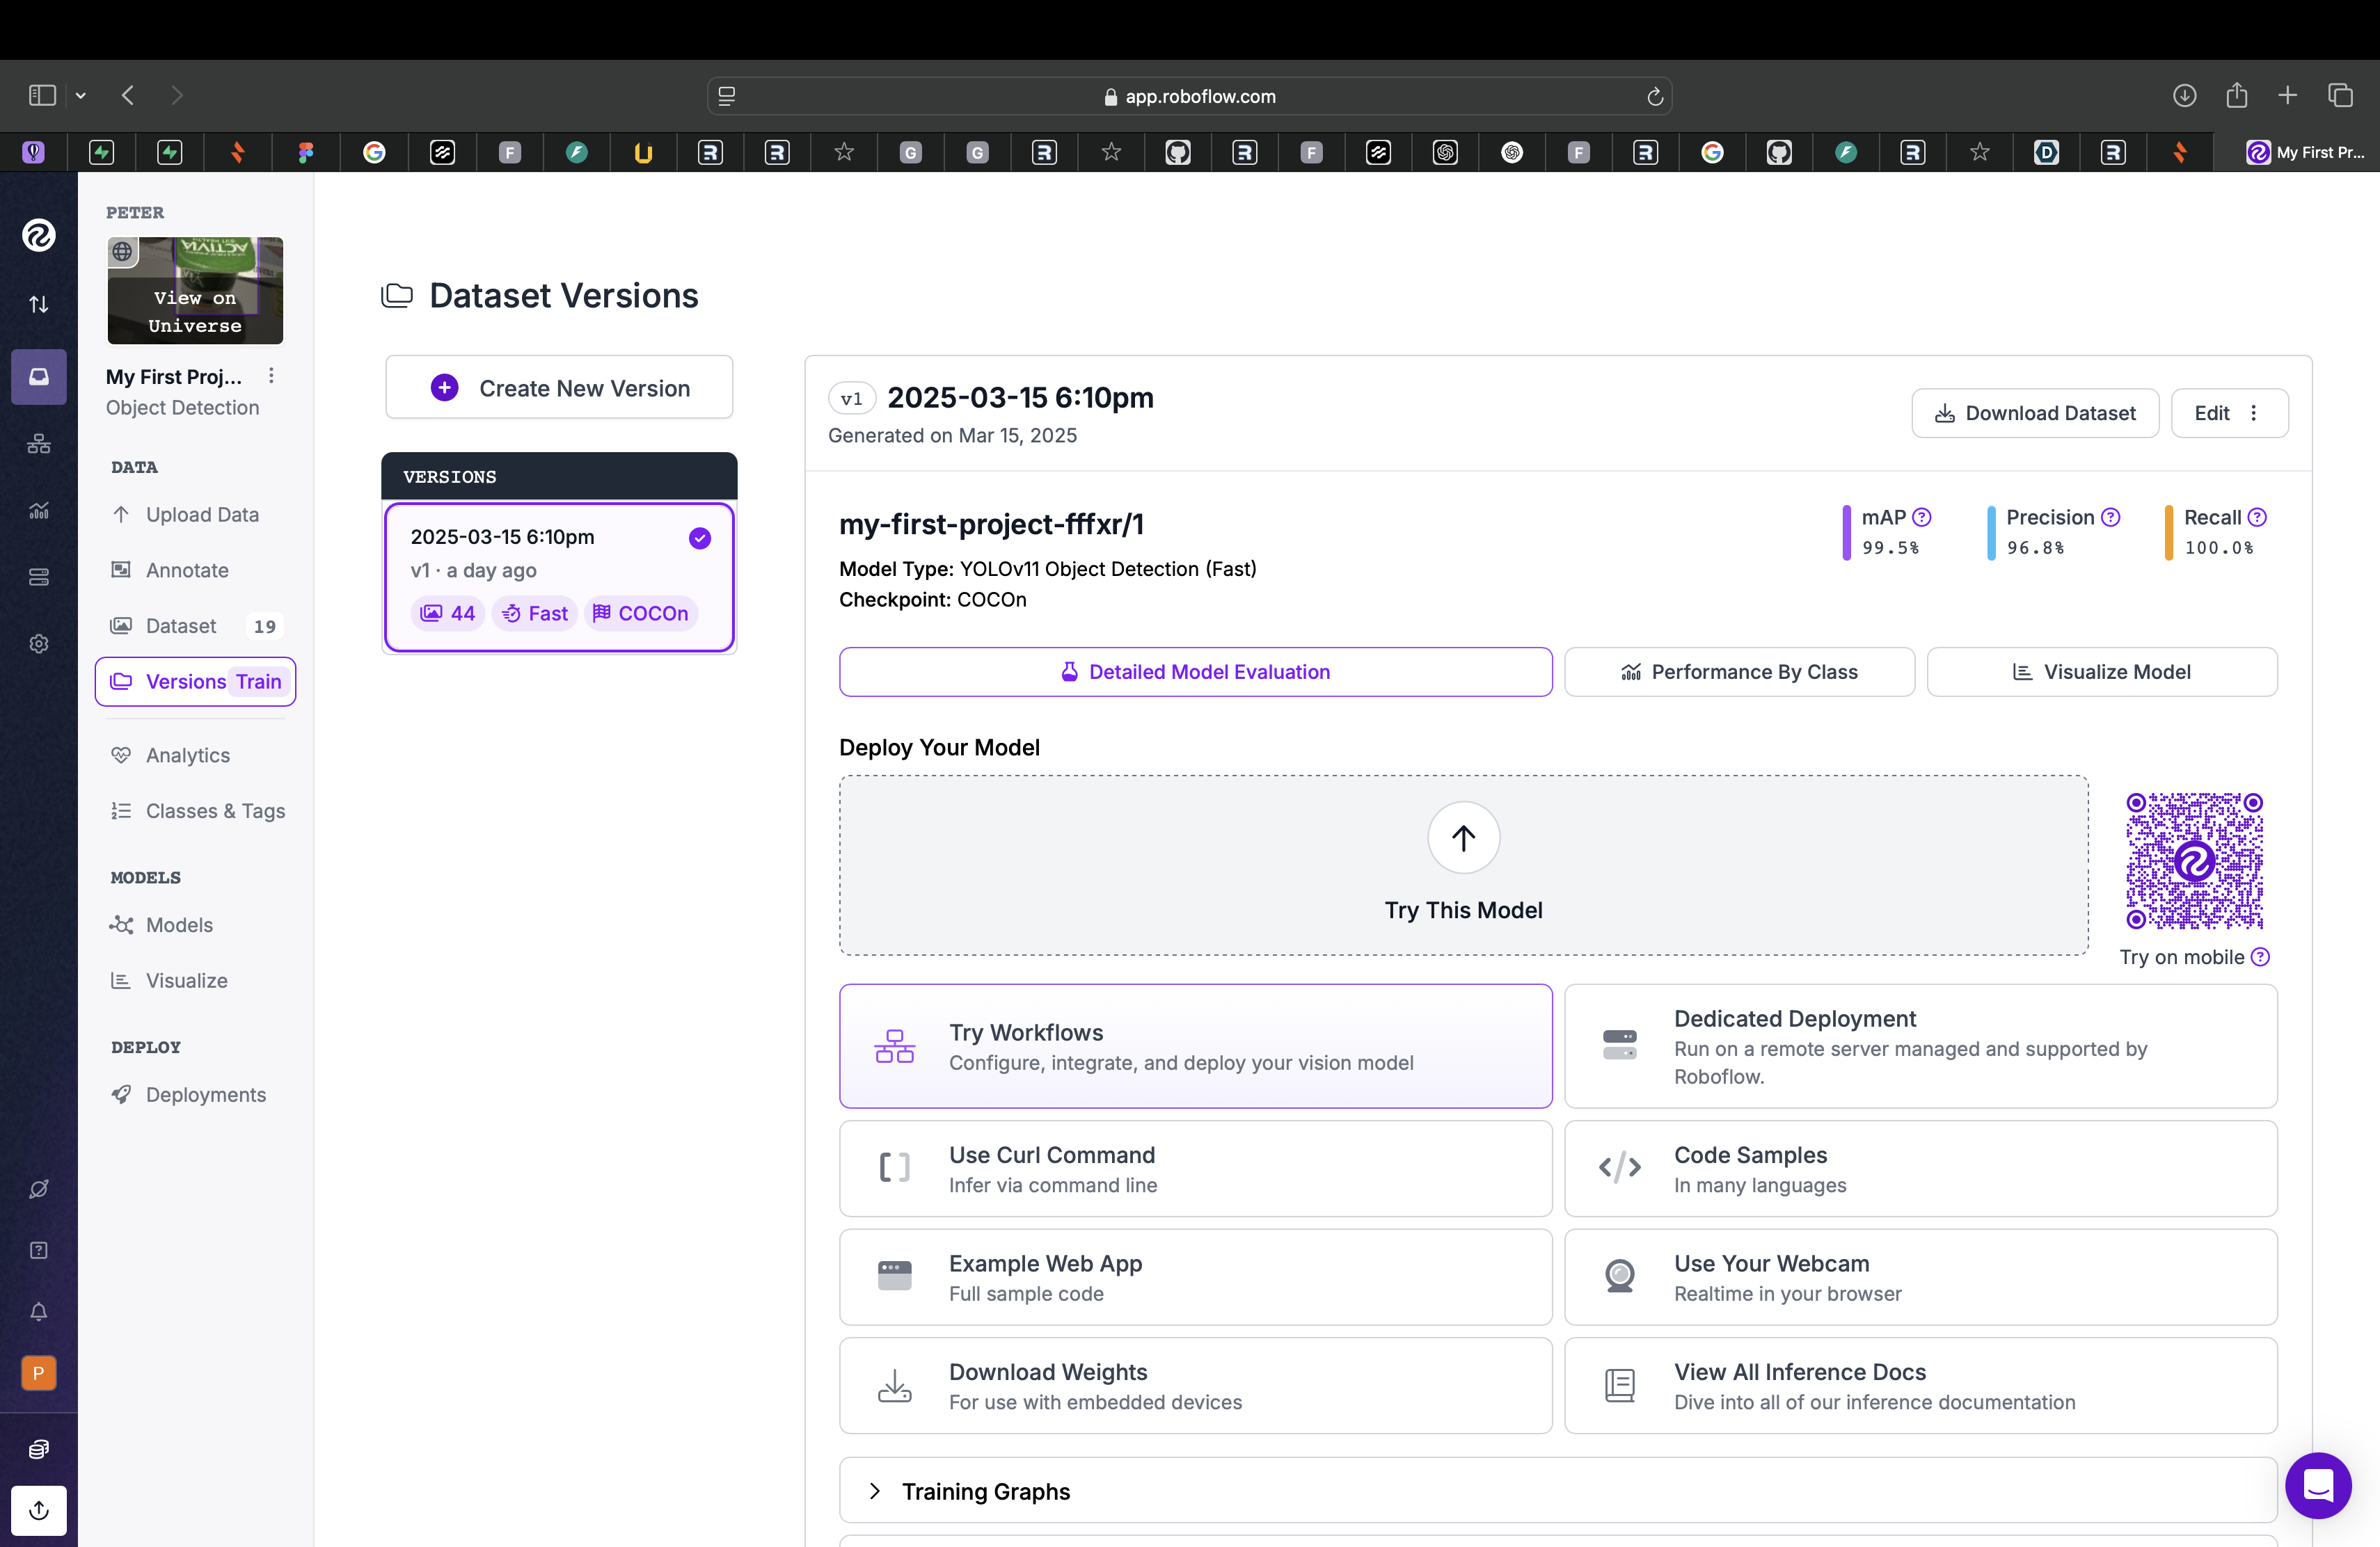This screenshot has height=1547, width=2380.
Task: Open the Deployments sidebar item
Action: 205,1094
